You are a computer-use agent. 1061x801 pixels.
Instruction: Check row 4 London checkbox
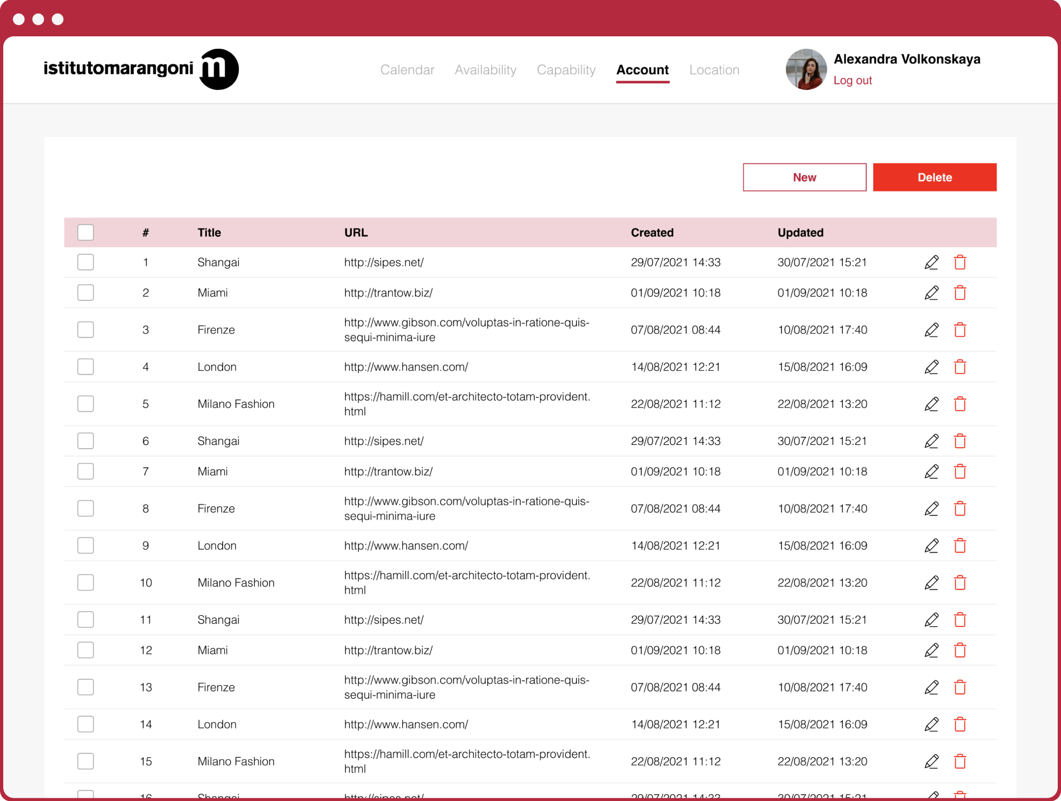[86, 367]
